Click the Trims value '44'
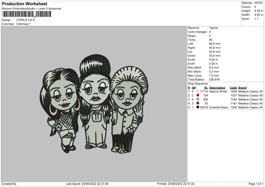 211,40
